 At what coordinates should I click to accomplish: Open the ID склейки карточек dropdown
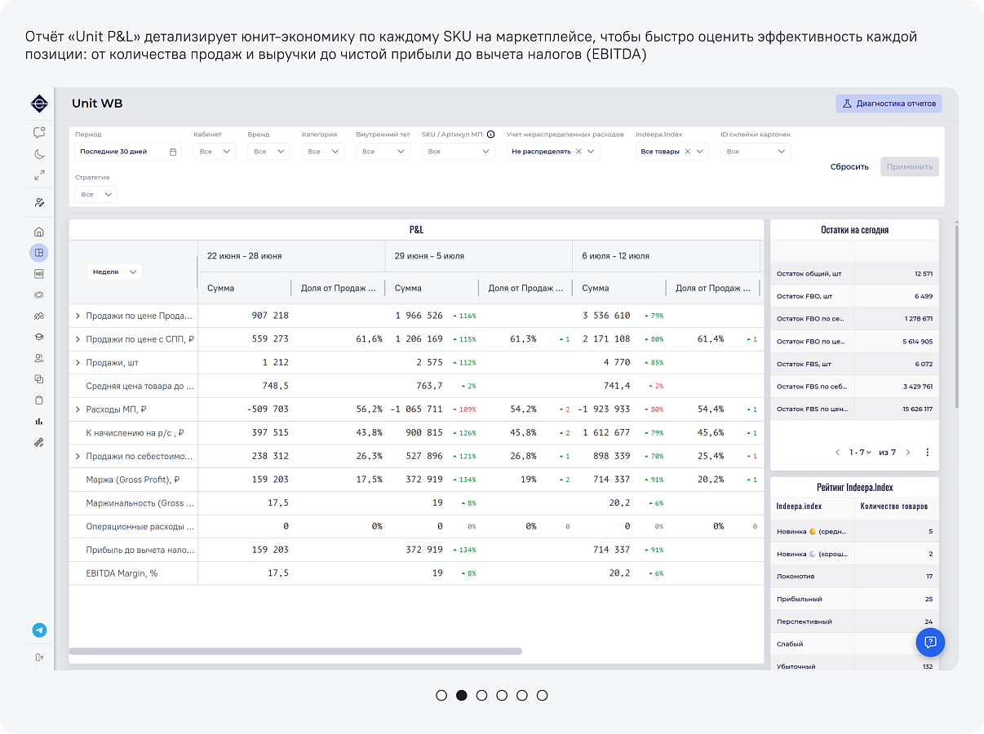(x=756, y=152)
